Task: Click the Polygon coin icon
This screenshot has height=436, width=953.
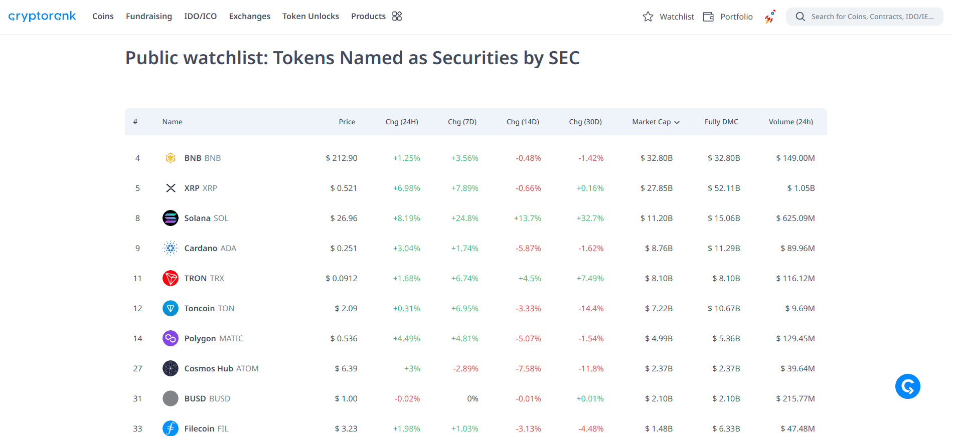Action: [171, 338]
